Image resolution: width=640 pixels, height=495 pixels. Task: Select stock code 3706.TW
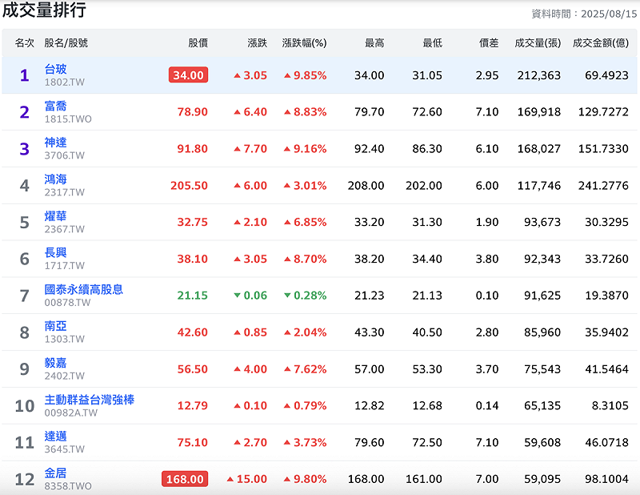point(65,155)
